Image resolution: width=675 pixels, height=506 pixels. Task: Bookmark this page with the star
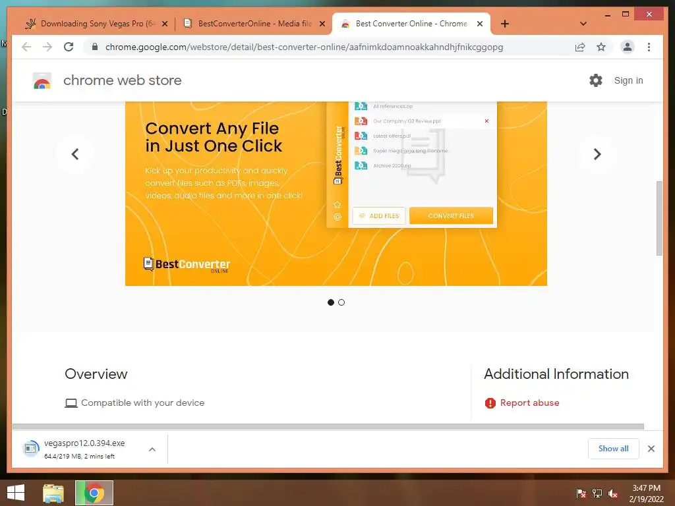tap(601, 47)
